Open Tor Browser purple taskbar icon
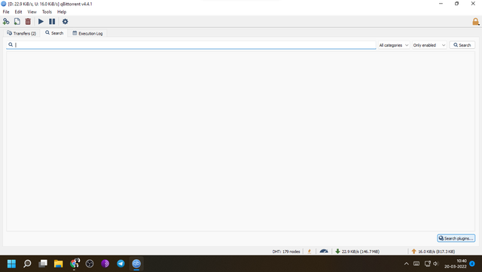Screen dimensions: 482x272 [105, 264]
